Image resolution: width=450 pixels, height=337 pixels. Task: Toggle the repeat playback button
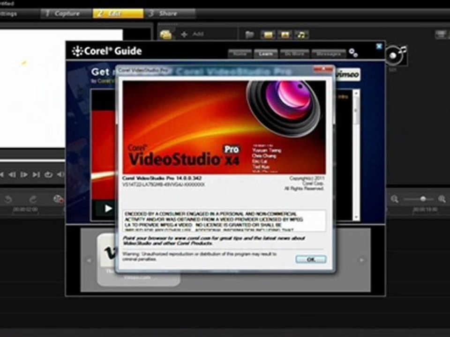coord(48,174)
